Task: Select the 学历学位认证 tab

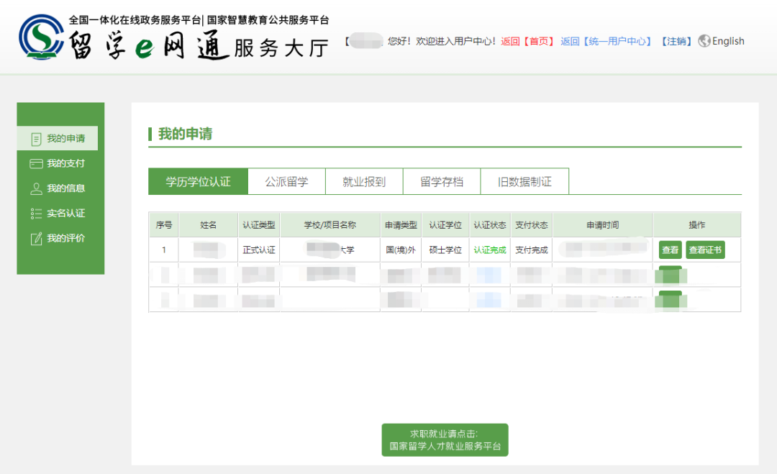Action: click(199, 182)
